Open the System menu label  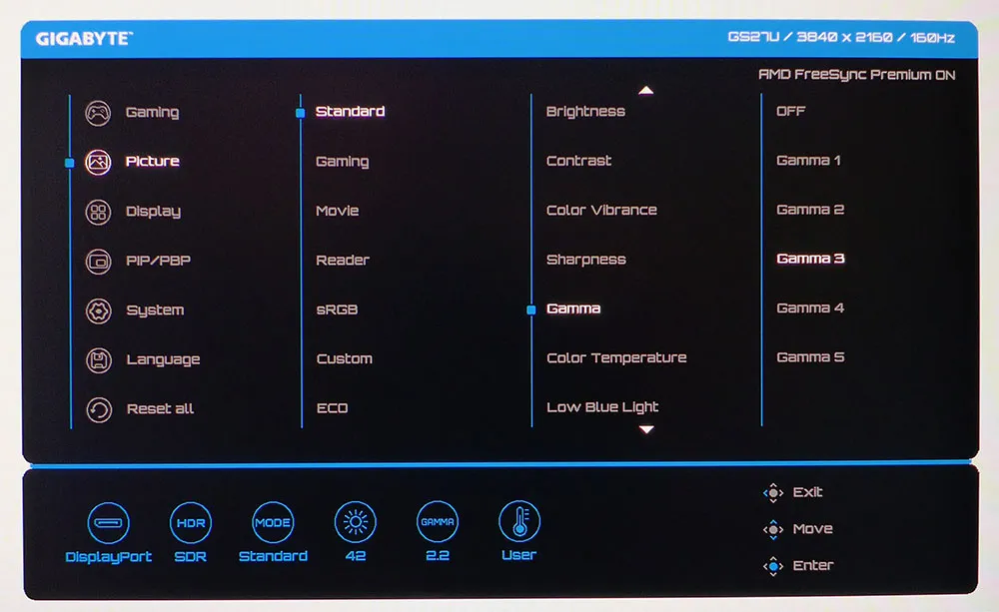pos(155,310)
